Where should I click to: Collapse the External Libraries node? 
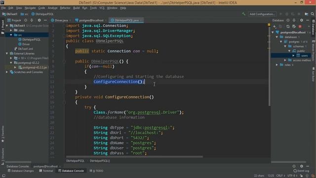point(7,53)
